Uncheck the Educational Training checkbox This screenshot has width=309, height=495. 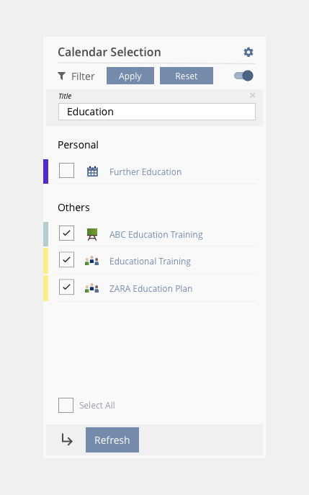click(66, 259)
